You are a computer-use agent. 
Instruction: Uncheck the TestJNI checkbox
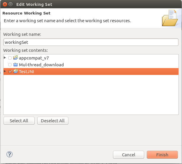pyautogui.click(x=10, y=71)
